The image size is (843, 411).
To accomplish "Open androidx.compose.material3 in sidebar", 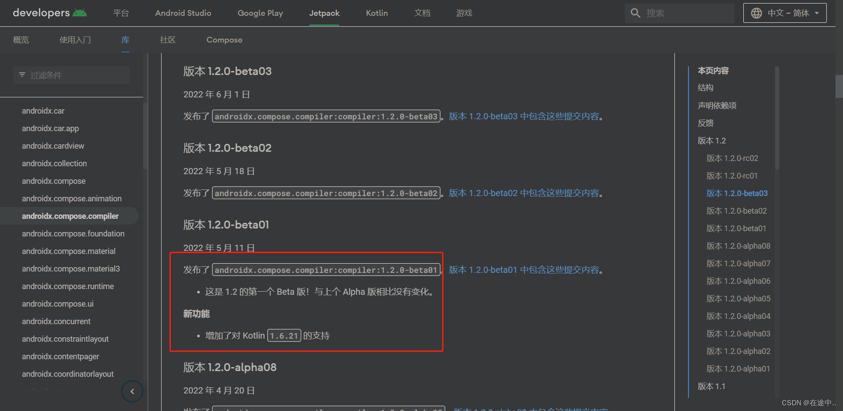I will coord(71,269).
